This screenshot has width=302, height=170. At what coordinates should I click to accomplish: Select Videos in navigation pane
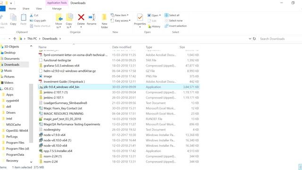(8, 83)
